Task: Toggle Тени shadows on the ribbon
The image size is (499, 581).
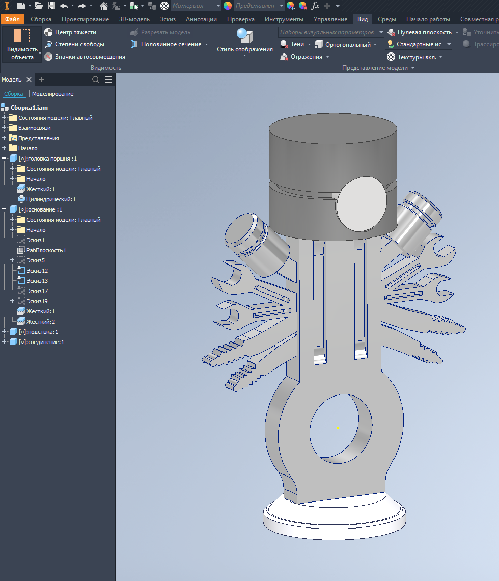Action: tap(292, 44)
